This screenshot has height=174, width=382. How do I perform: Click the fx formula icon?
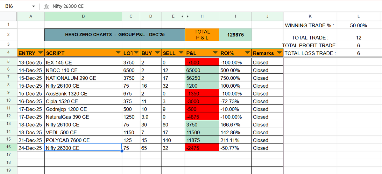[46, 6]
